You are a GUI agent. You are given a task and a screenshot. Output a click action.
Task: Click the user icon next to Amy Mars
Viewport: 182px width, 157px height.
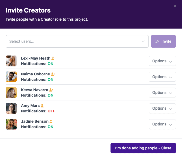(x=42, y=106)
